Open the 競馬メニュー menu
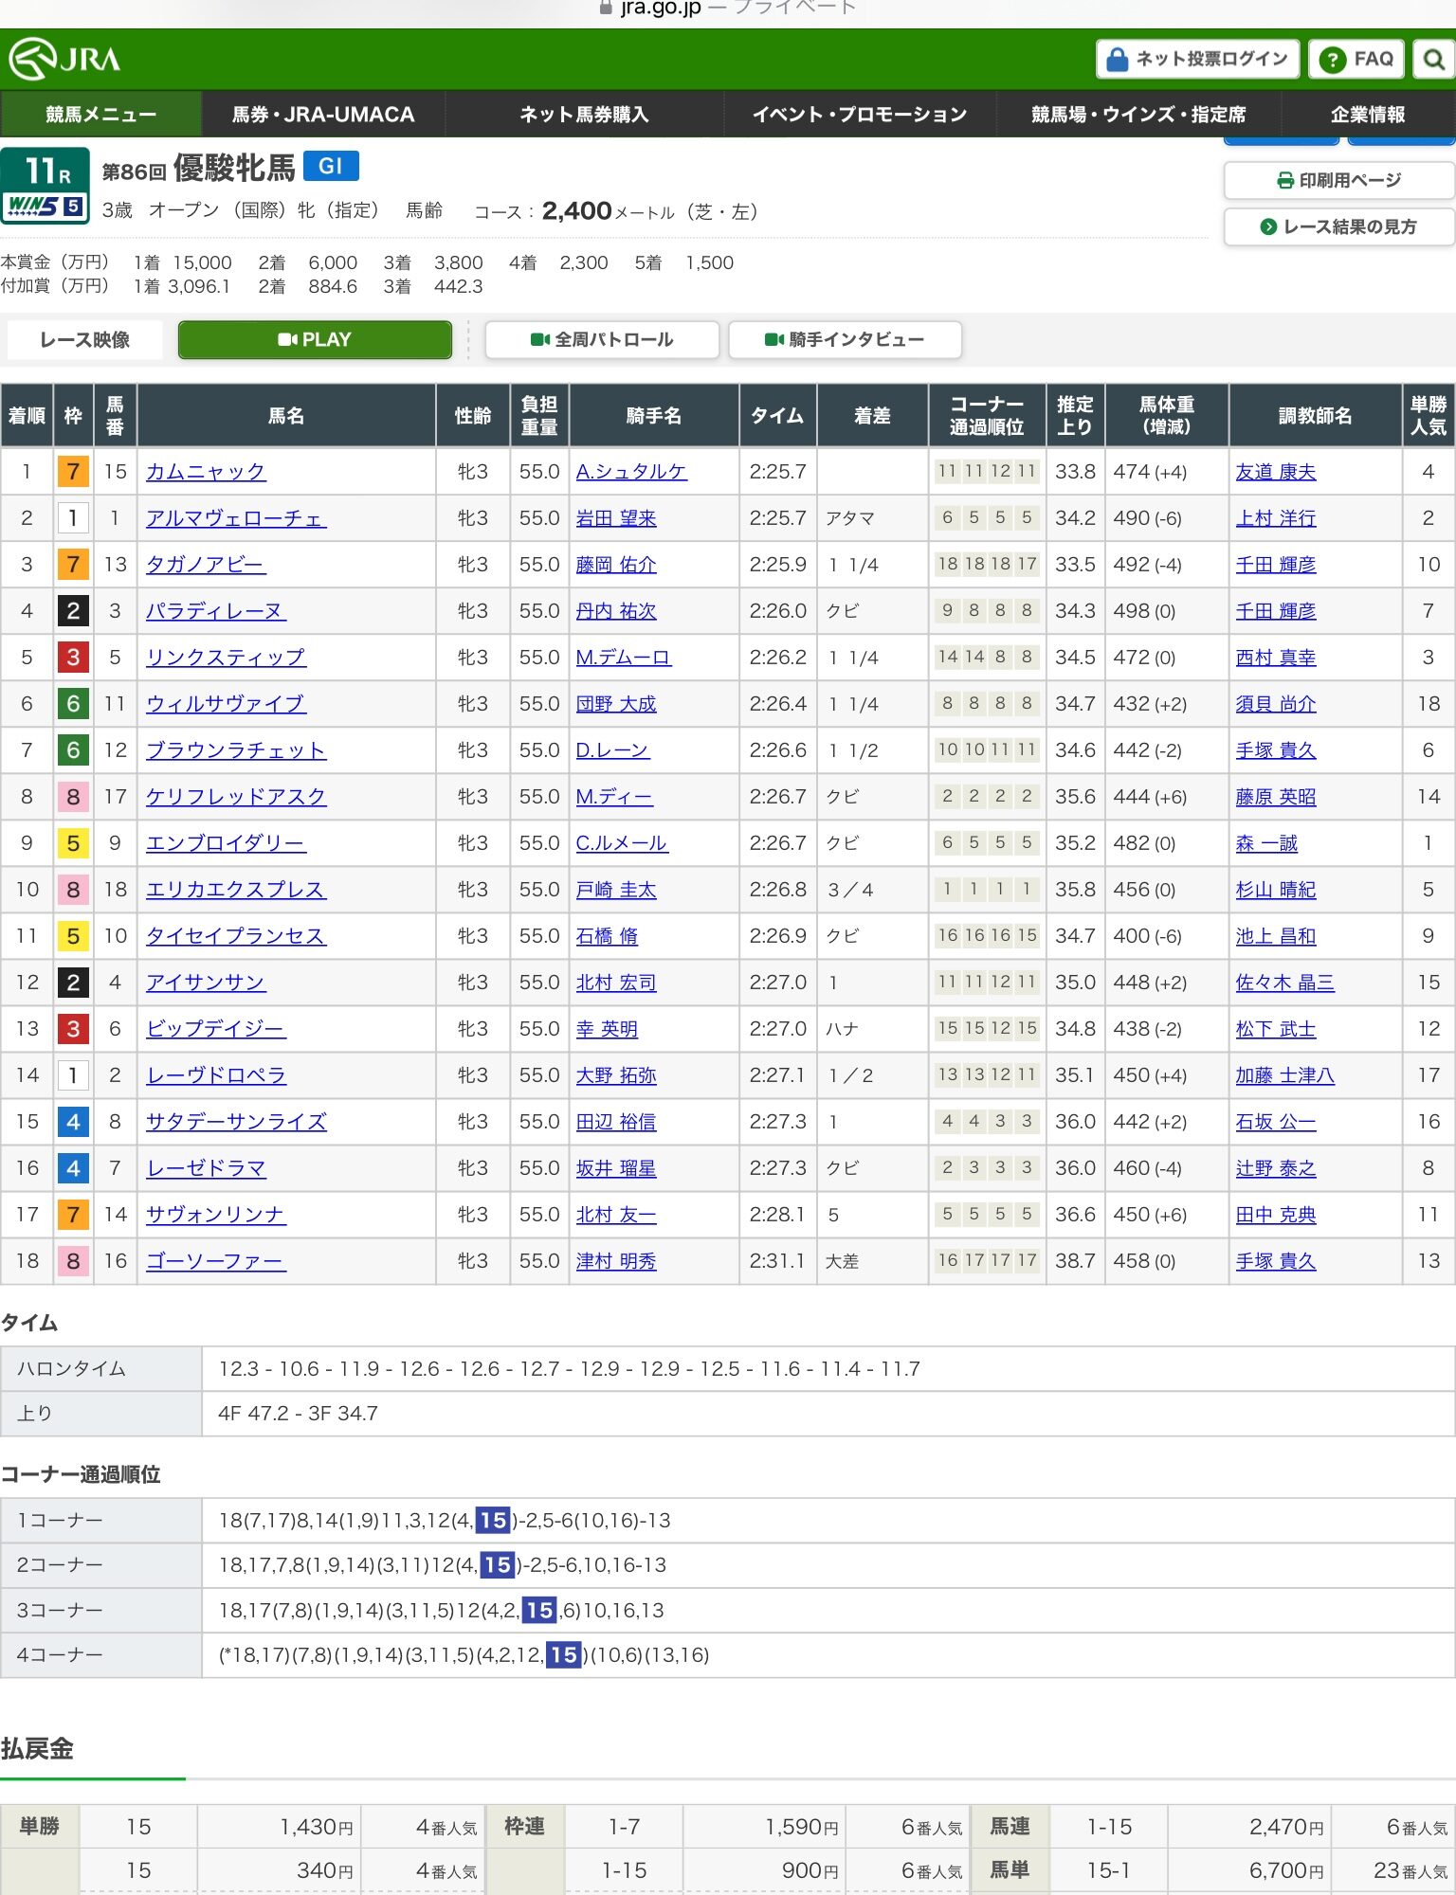 [x=100, y=115]
